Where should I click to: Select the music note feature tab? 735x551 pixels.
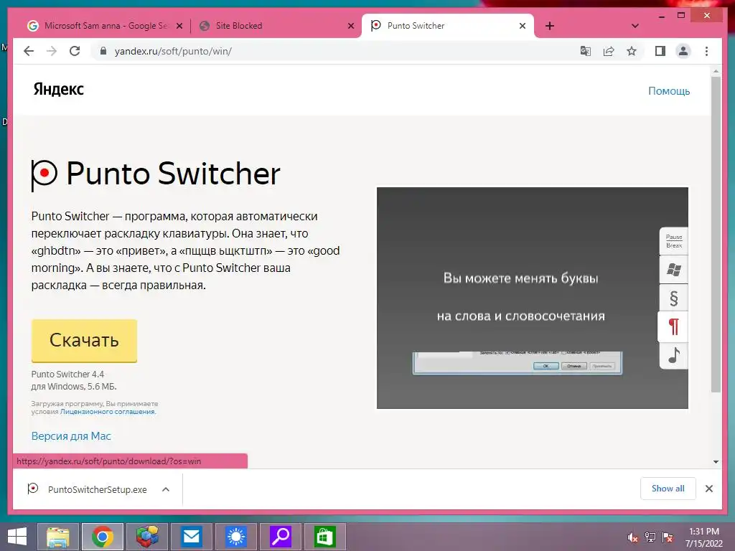[673, 356]
